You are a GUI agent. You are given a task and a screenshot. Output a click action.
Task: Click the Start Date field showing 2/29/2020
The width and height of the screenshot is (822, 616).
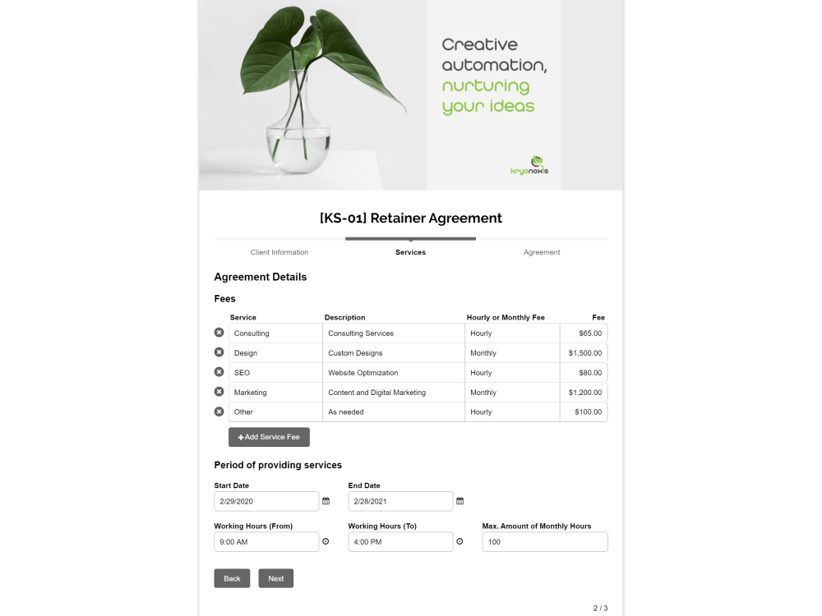click(266, 501)
